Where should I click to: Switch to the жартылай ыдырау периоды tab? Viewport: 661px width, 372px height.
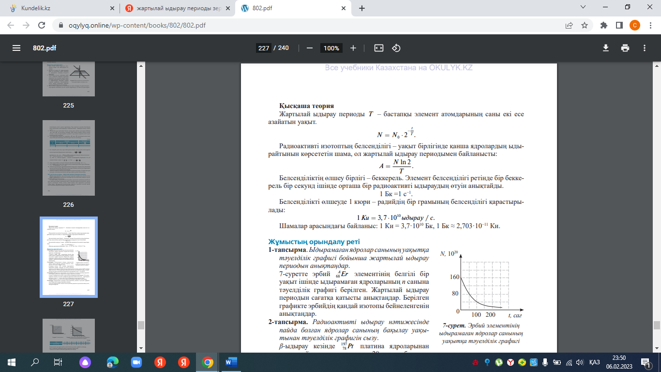(x=176, y=8)
